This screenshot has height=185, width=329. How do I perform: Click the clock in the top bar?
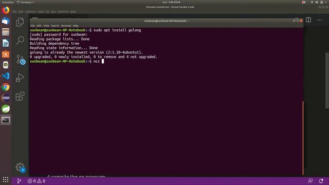(171, 2)
